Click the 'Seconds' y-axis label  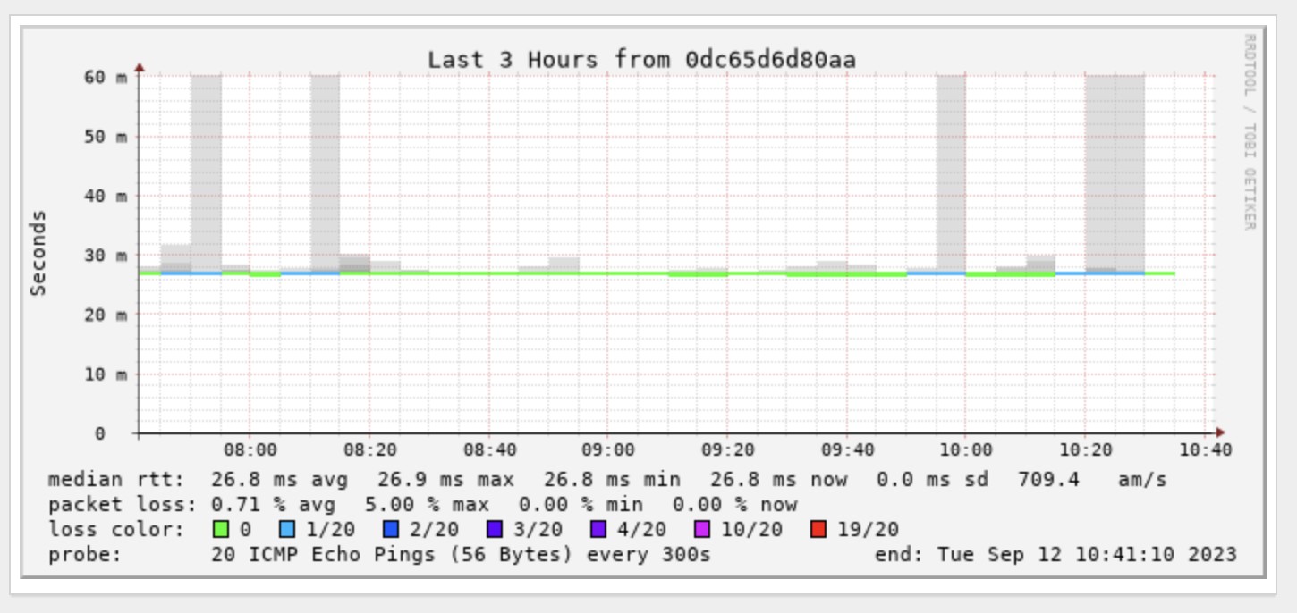(38, 253)
